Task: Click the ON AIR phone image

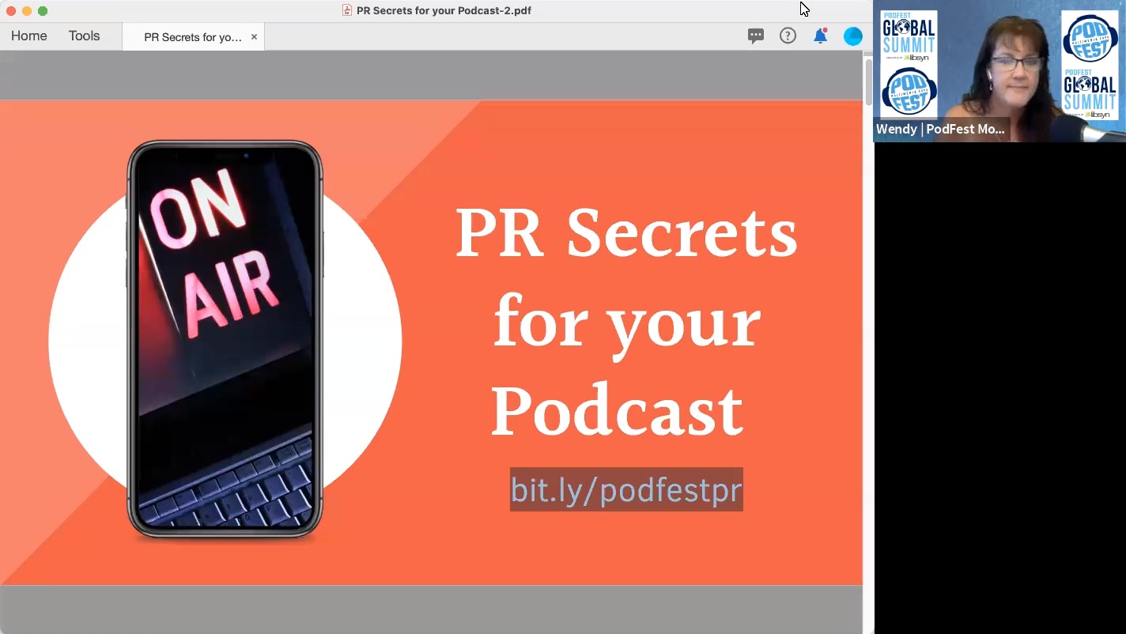Action: (x=225, y=338)
